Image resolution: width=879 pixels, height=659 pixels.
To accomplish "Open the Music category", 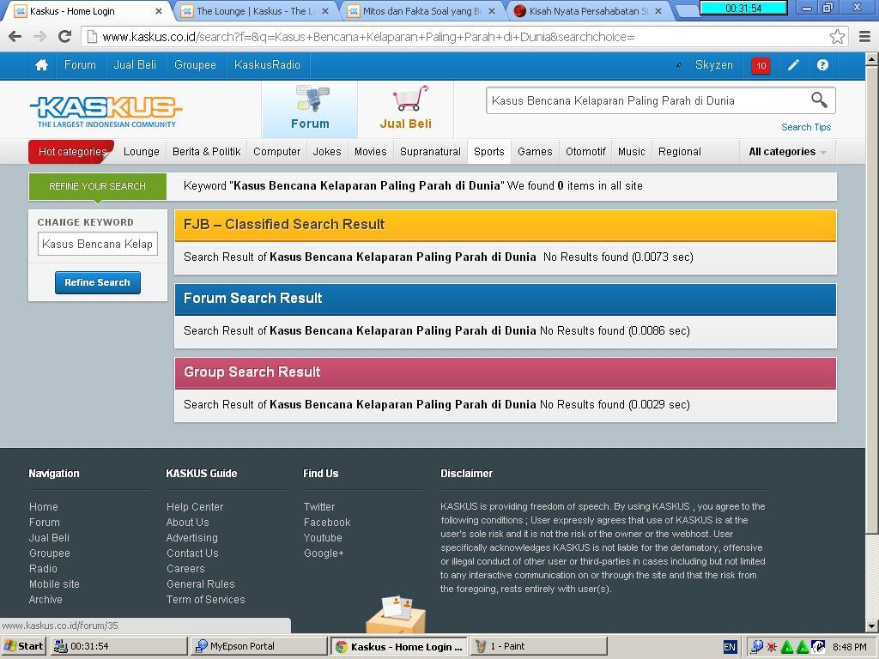I will (x=631, y=152).
